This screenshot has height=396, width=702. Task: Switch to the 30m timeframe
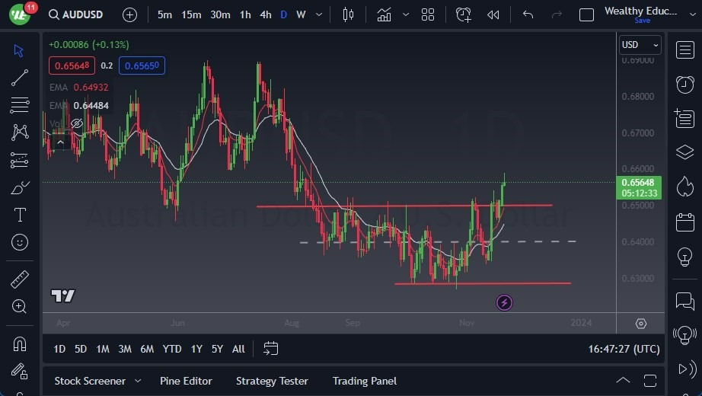[220, 14]
